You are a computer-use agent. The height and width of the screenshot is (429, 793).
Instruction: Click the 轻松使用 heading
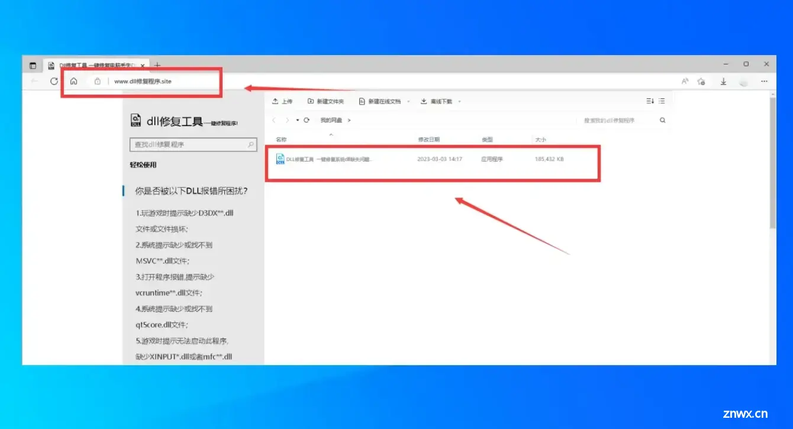(x=143, y=165)
